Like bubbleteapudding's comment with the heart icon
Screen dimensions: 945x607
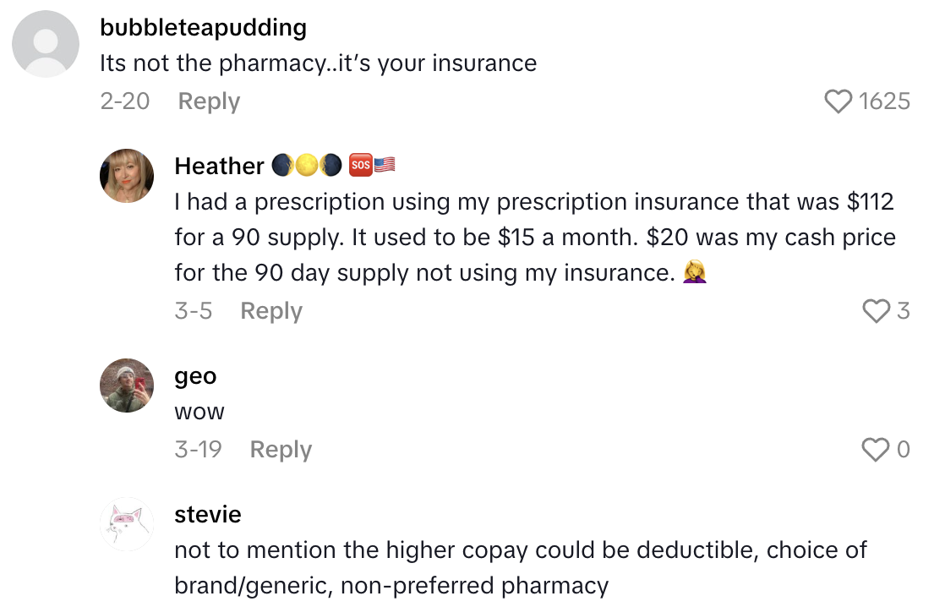(x=838, y=101)
